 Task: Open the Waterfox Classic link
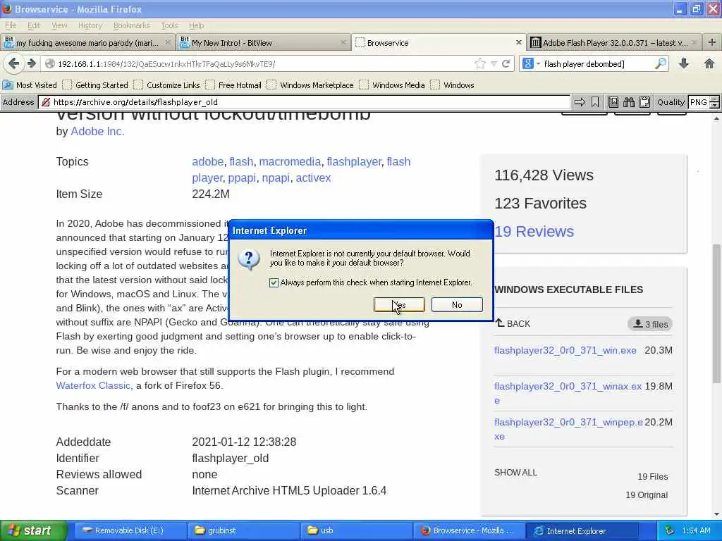coord(94,385)
